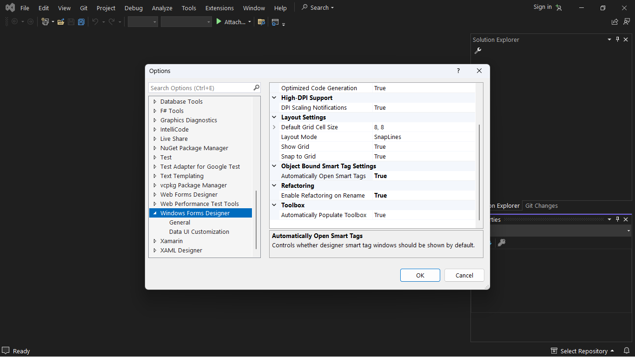Image resolution: width=635 pixels, height=357 pixels.
Task: Start debugging with the green Attach button
Action: coord(231,21)
